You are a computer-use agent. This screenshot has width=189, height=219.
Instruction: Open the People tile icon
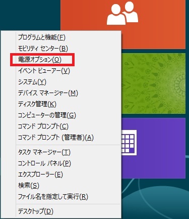point(122,13)
